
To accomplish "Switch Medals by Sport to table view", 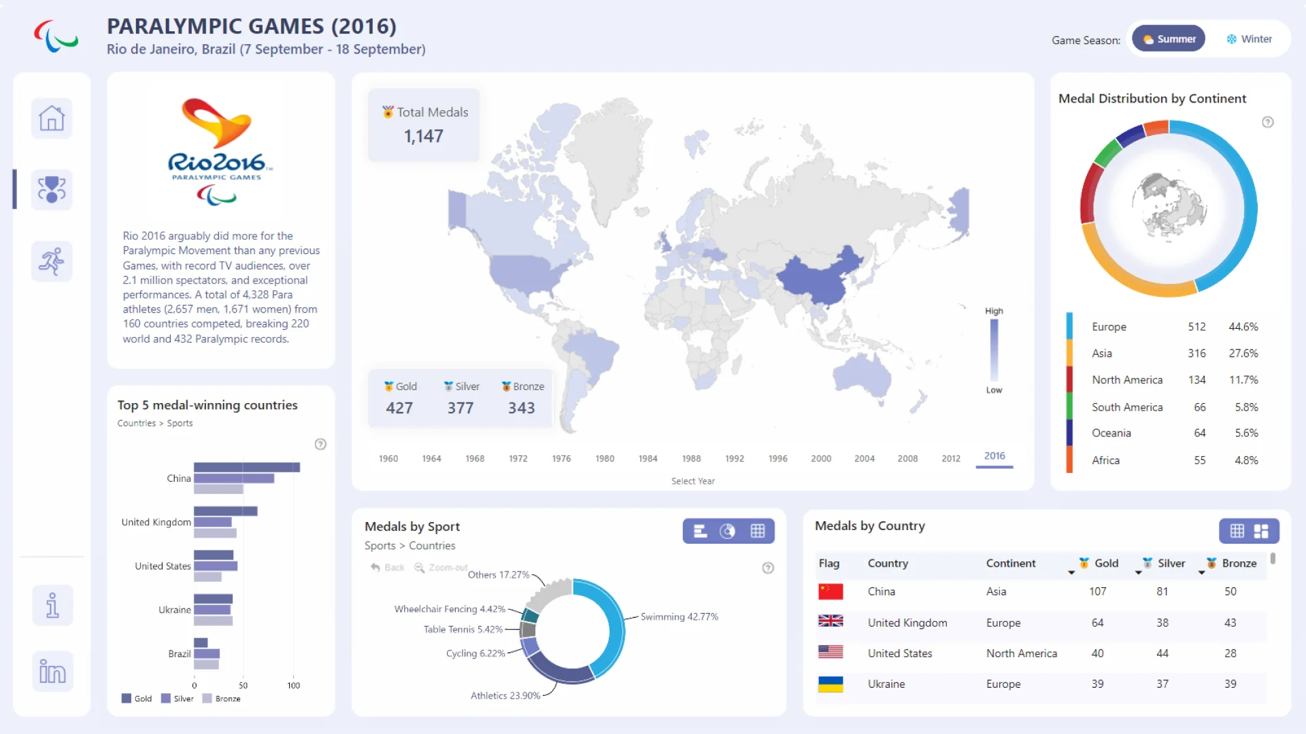I will (758, 531).
